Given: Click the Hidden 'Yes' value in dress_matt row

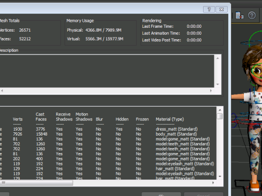Looking at the screenshot, I should pos(119,129).
